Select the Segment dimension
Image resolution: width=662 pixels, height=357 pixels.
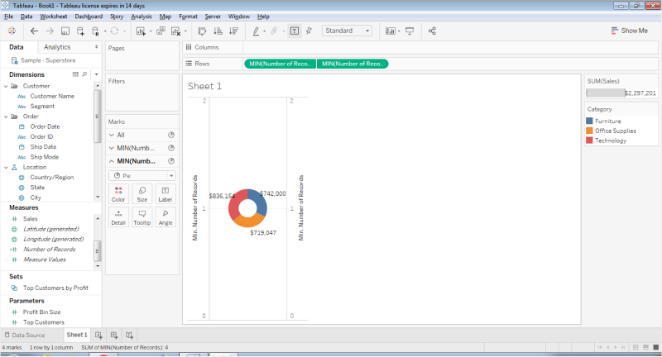42,107
